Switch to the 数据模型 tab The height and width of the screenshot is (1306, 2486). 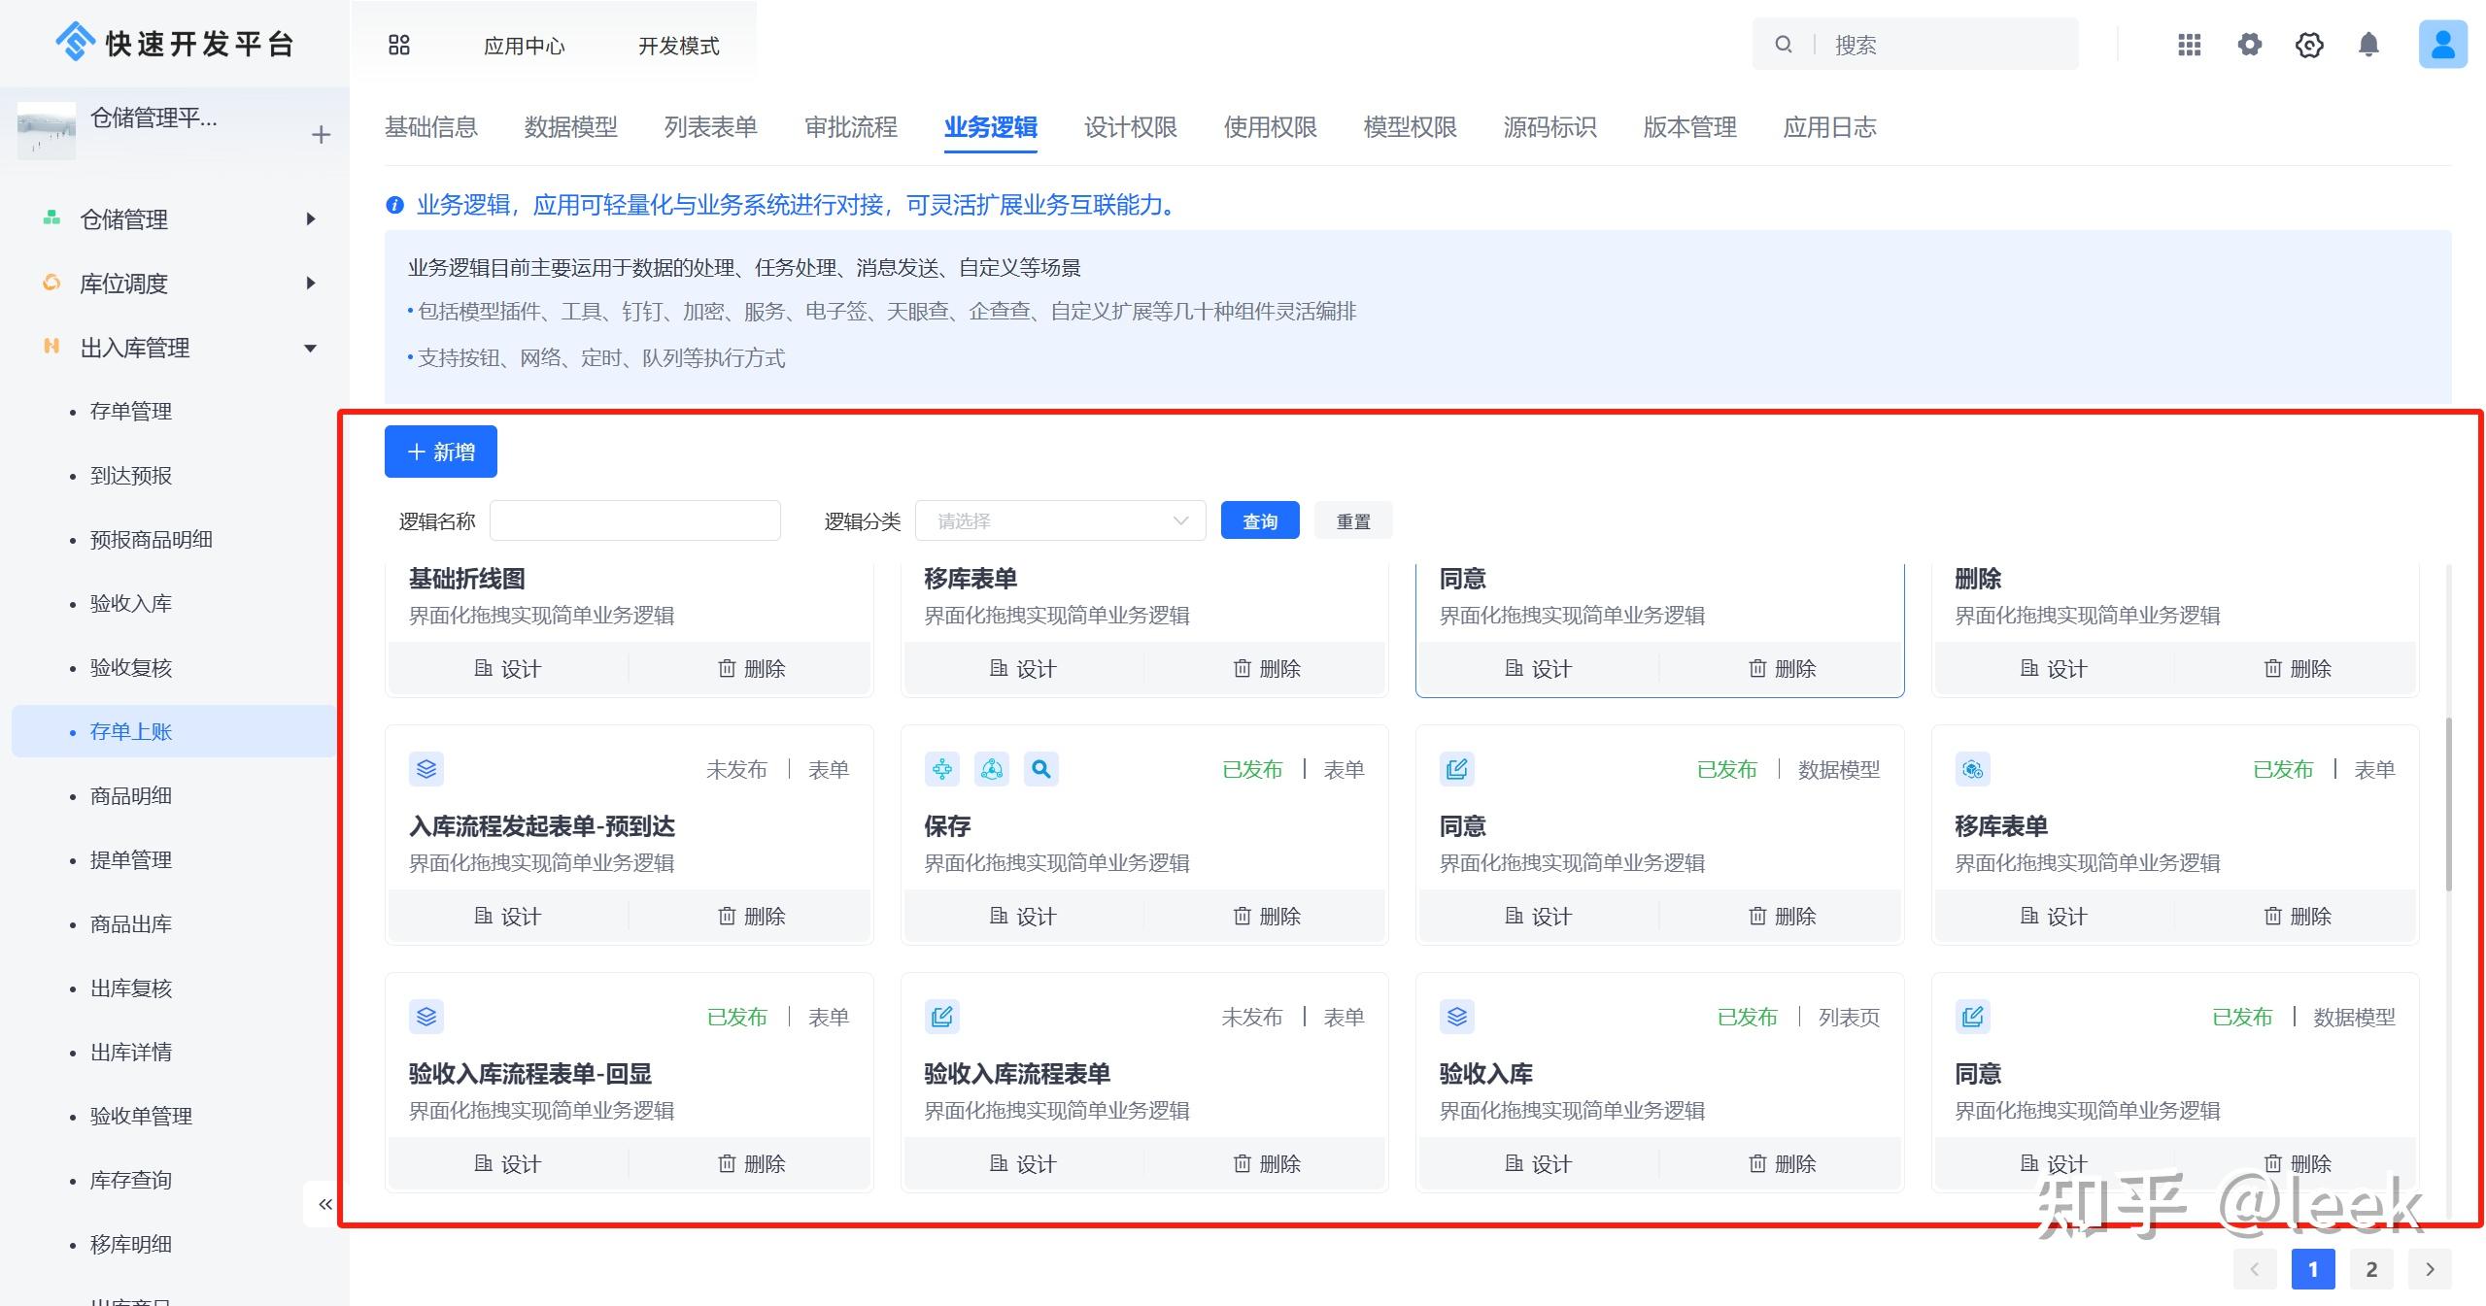(568, 127)
